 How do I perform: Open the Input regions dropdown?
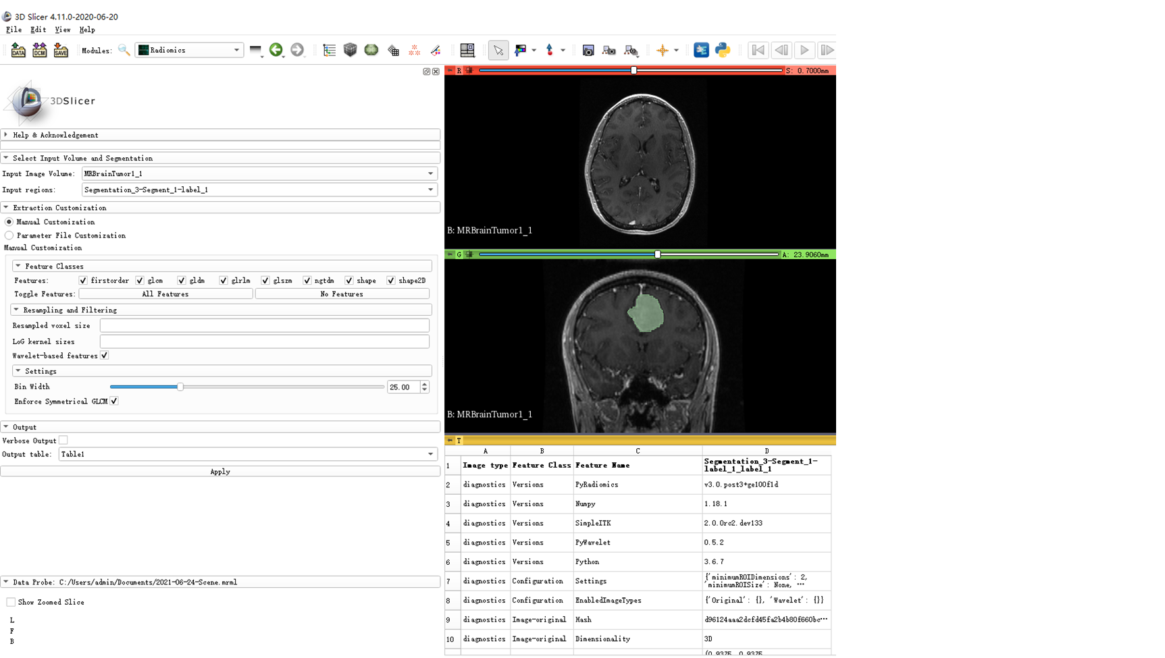tap(259, 190)
